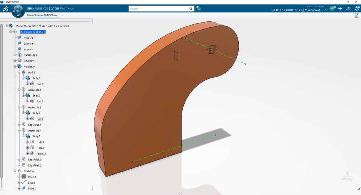Select the 3D Shape01368855 A item
This screenshot has height=195, width=361.
(x=33, y=32)
